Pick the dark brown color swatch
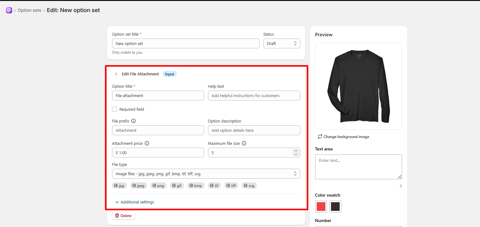Image resolution: width=480 pixels, height=227 pixels. coord(335,207)
